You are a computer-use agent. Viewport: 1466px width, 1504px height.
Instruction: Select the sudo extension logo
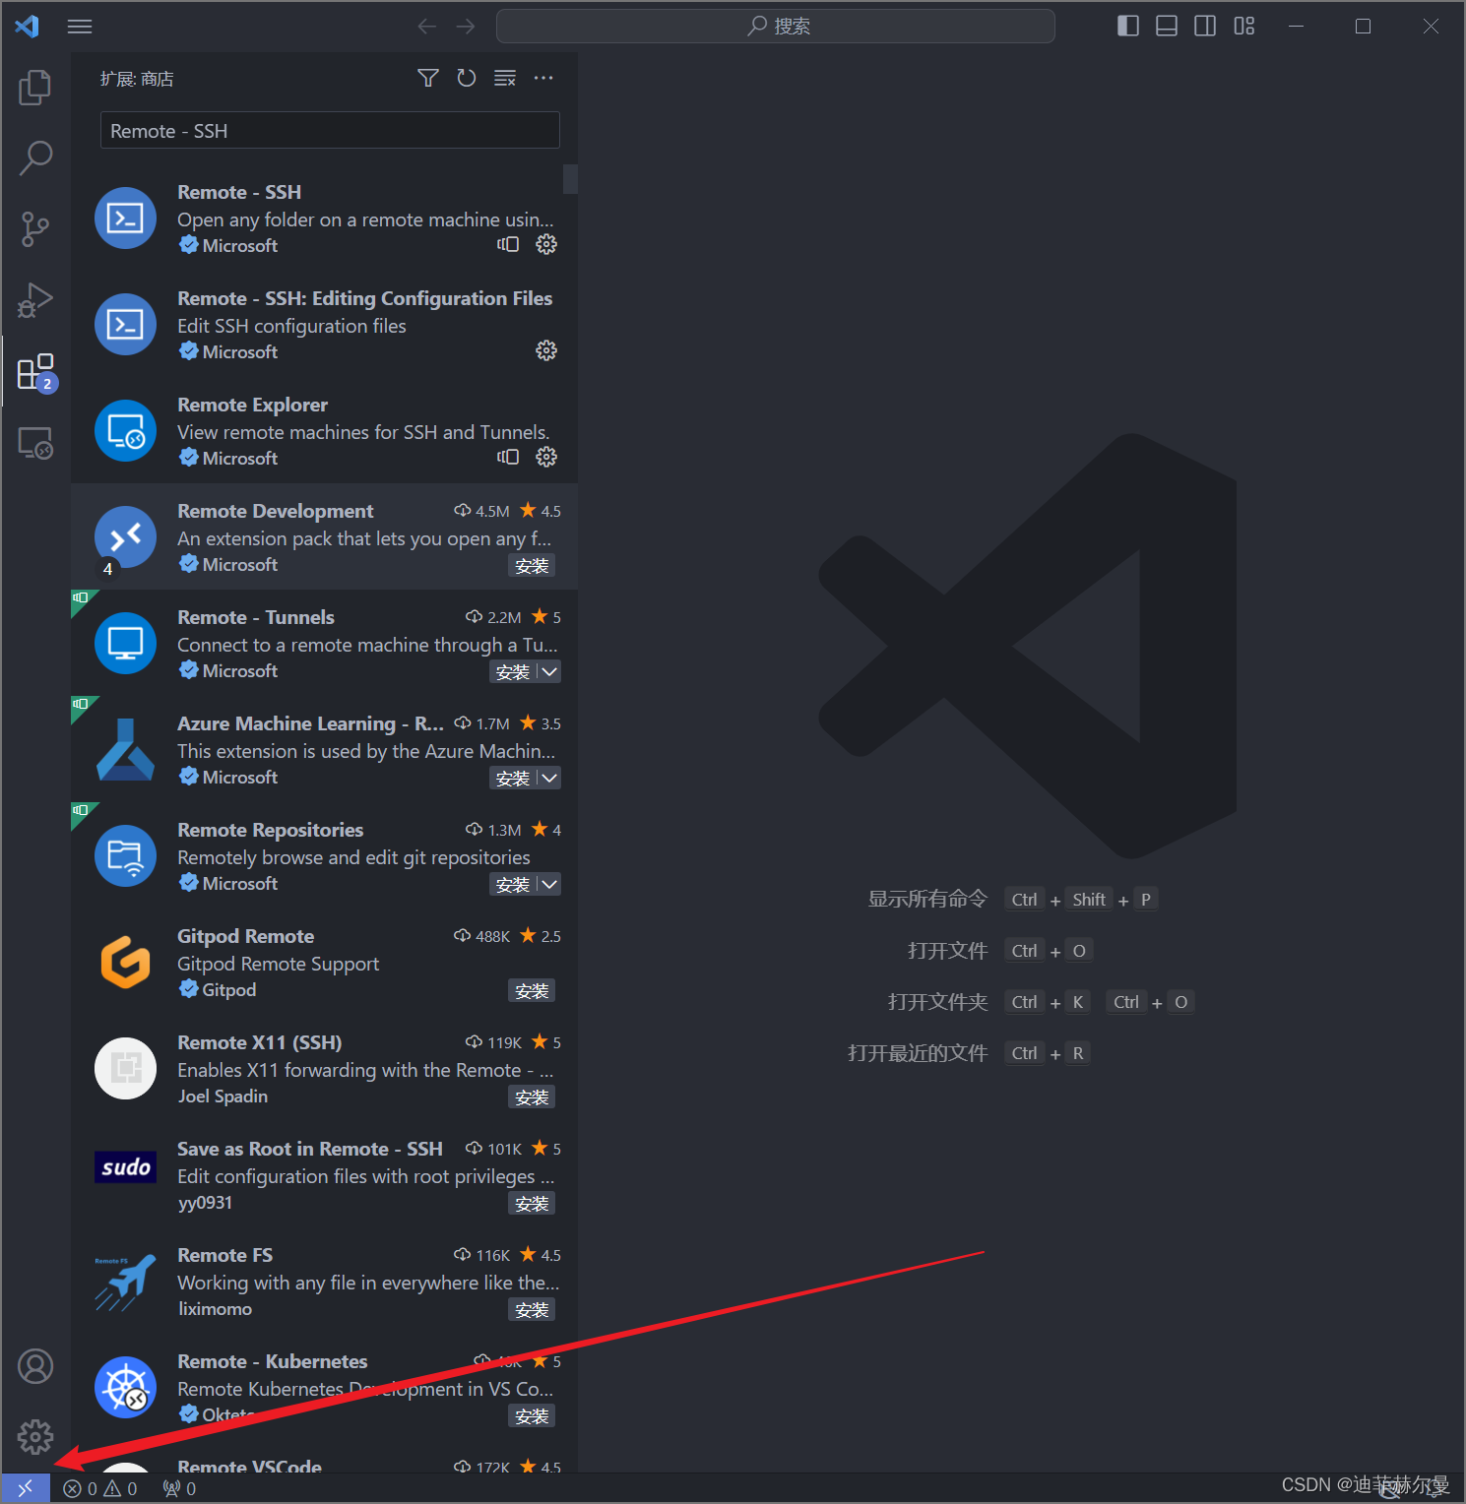click(125, 1167)
